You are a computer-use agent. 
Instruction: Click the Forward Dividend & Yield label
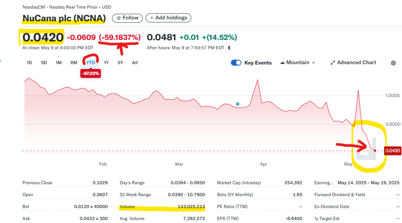click(340, 195)
